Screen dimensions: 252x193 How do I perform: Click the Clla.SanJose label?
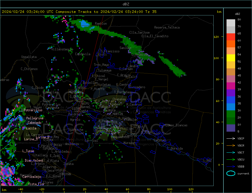[x=139, y=32]
